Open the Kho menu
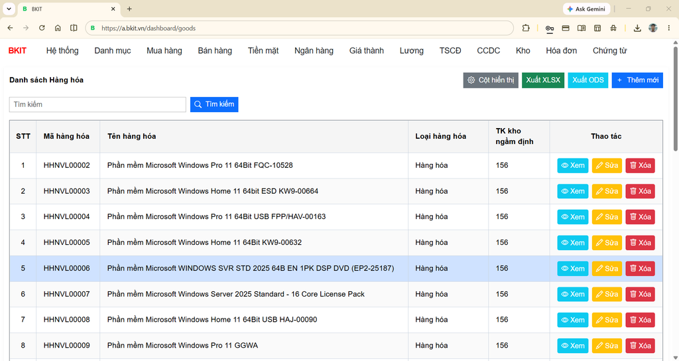The height and width of the screenshot is (361, 679). pyautogui.click(x=523, y=50)
